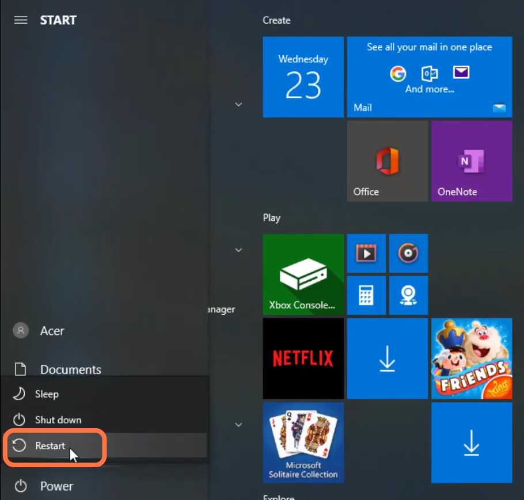This screenshot has height=500, width=524.
Task: Launch the OneNote tile
Action: coord(472,161)
